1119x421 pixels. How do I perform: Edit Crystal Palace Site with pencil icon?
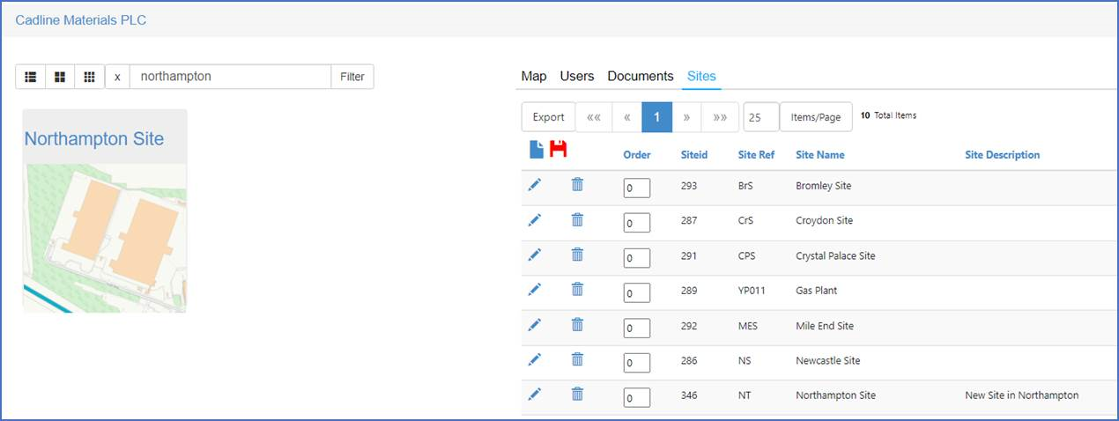click(534, 255)
